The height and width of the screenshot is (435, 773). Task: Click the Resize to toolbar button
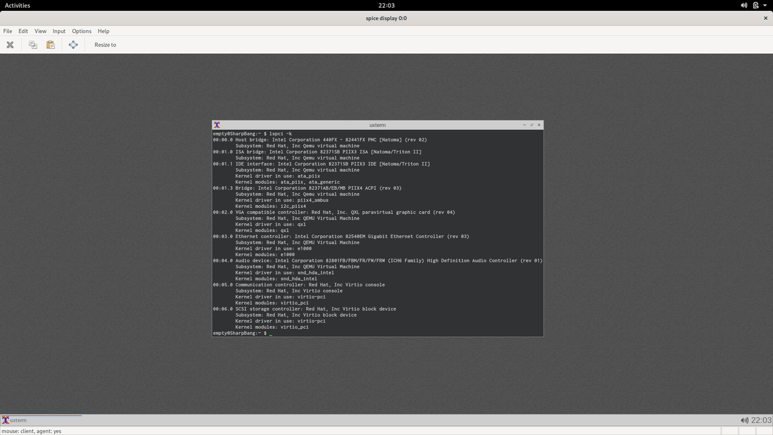[x=105, y=45]
